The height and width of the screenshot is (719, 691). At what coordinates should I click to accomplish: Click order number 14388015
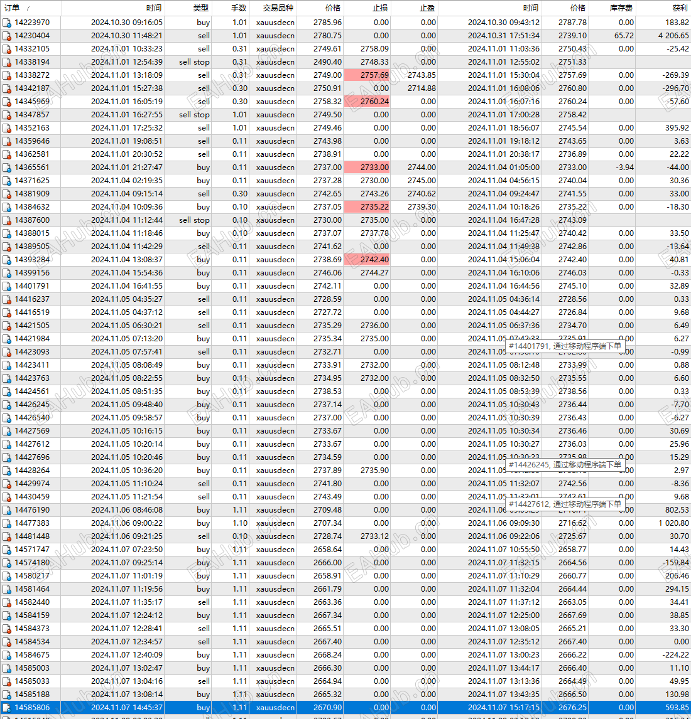[x=32, y=233]
